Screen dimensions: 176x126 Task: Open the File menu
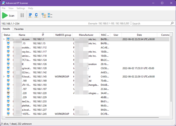[4, 8]
